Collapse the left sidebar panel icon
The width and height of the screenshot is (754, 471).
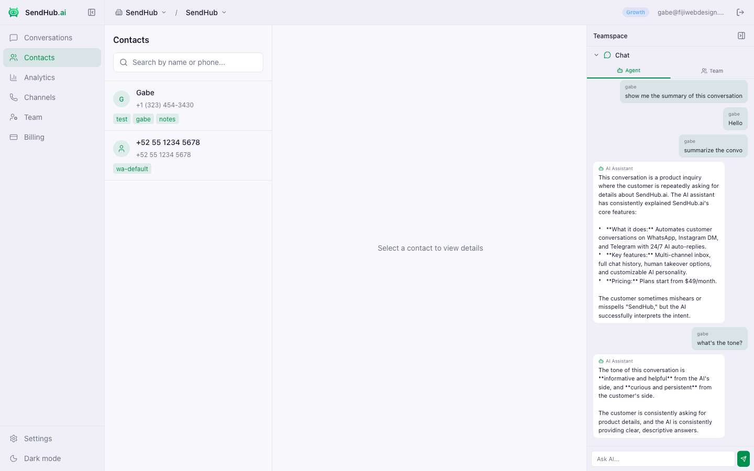(x=92, y=13)
